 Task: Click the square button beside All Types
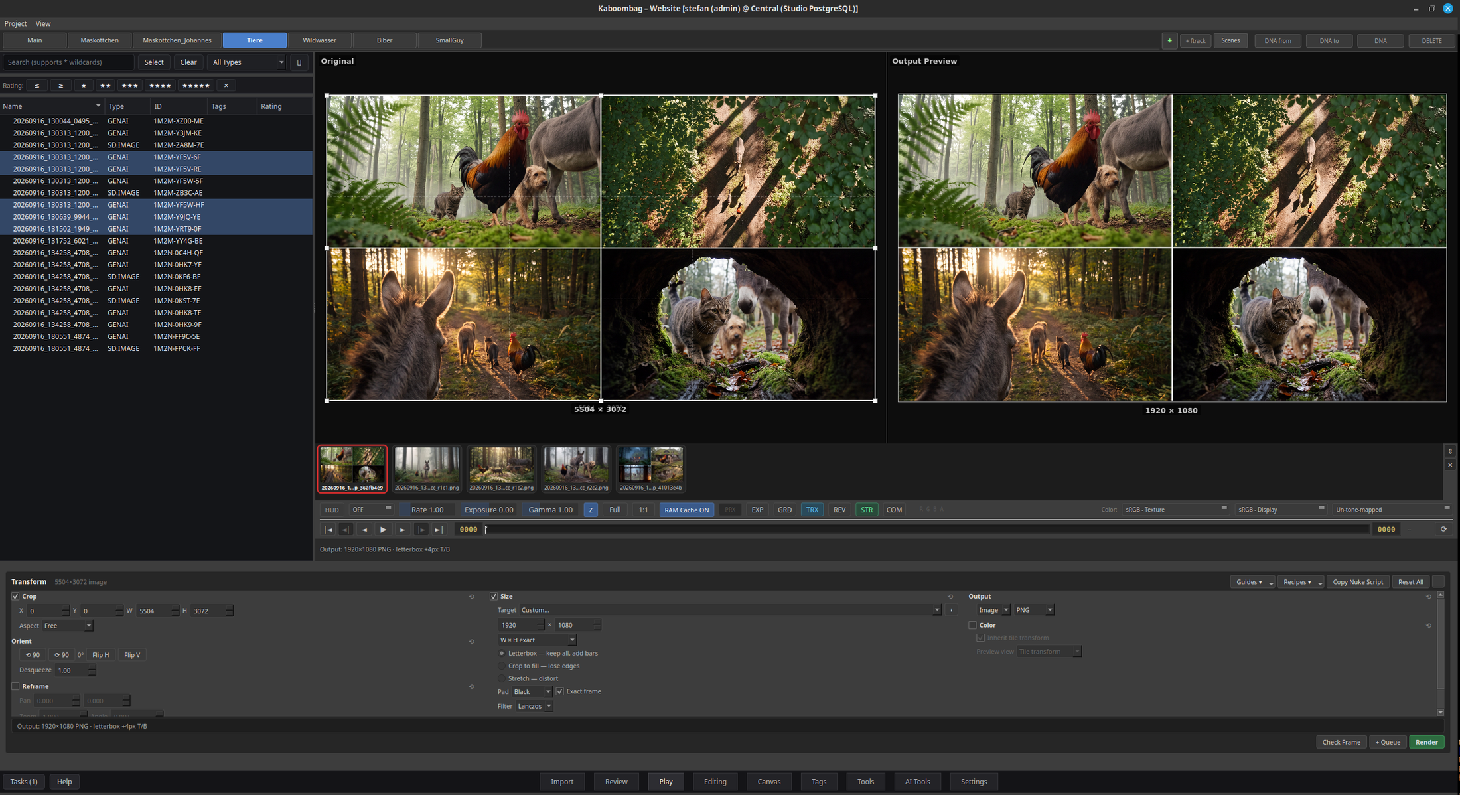(299, 62)
